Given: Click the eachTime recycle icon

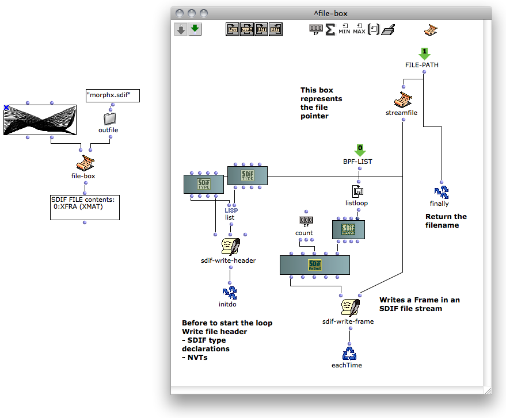Looking at the screenshot, I should pos(349,354).
